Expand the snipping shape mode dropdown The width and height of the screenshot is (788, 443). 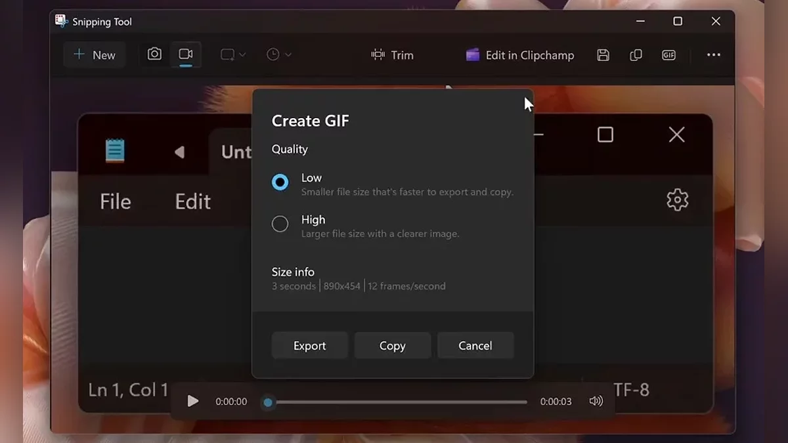(x=233, y=55)
